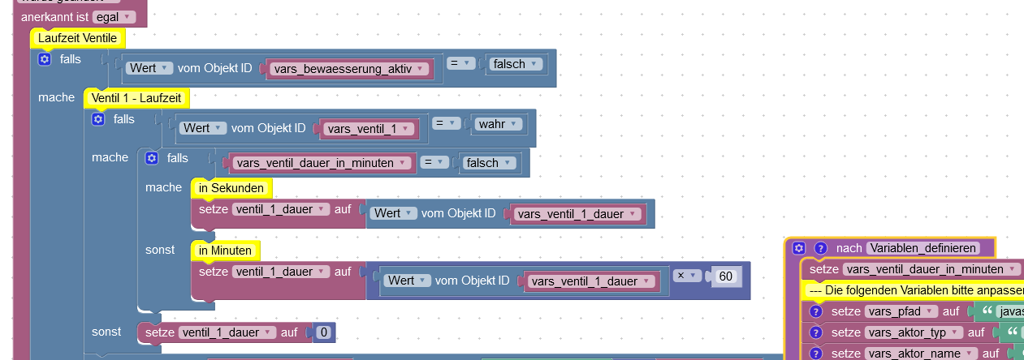This screenshot has width=1024, height=360.
Task: Open ventil_1_dauer dropdown under in Sekunden
Action: 282,209
